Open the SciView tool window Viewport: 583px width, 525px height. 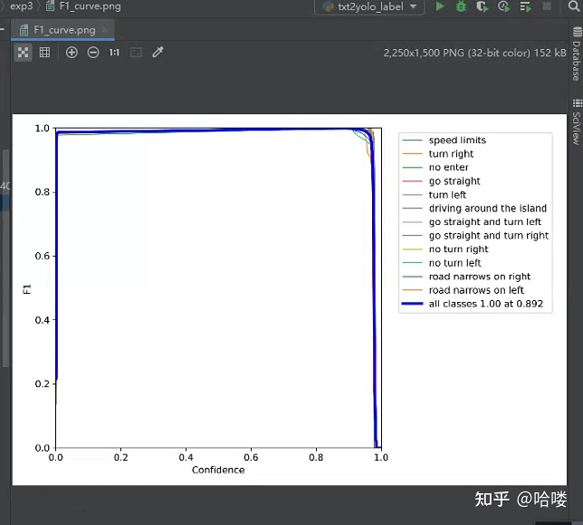pos(577,122)
